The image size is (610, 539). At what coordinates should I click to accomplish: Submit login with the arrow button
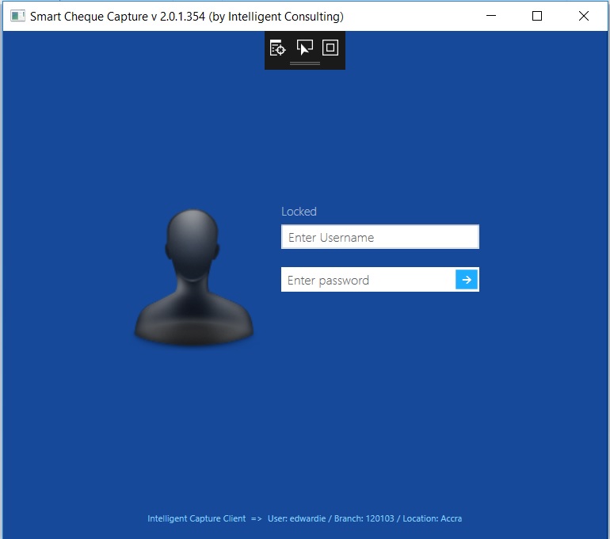point(467,280)
